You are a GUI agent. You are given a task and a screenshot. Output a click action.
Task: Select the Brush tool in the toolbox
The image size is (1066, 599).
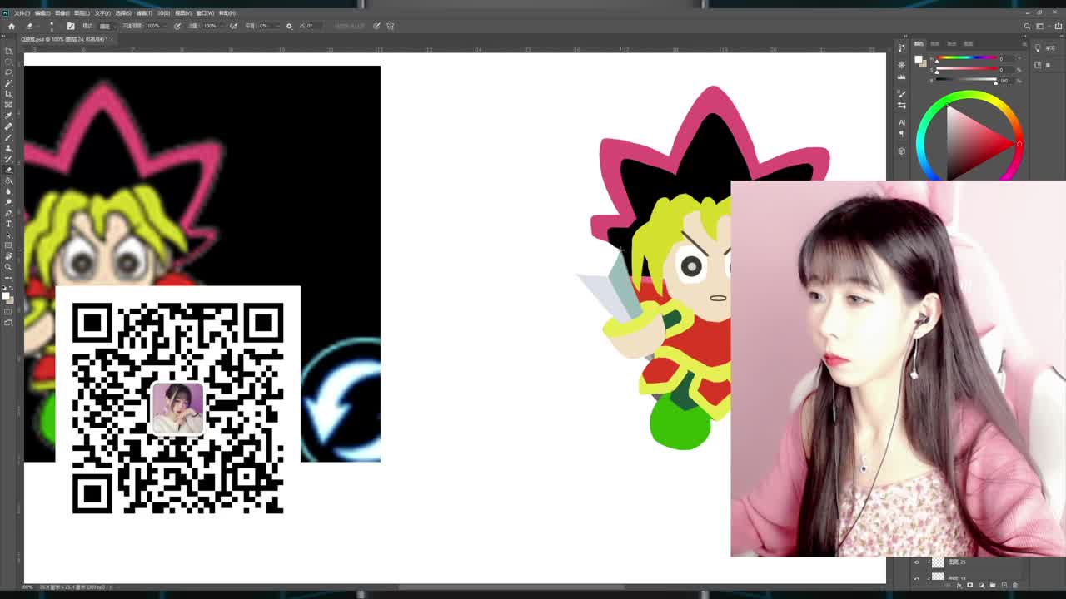pos(8,136)
